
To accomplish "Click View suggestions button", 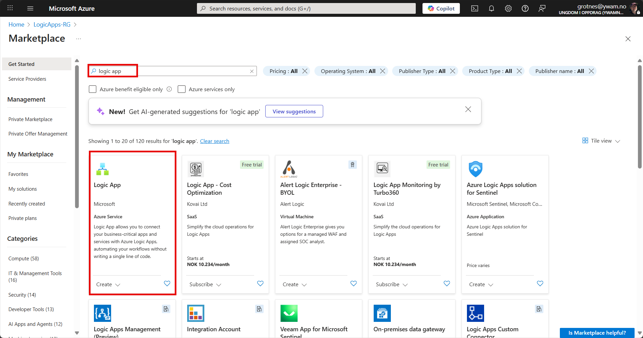I will [x=294, y=111].
